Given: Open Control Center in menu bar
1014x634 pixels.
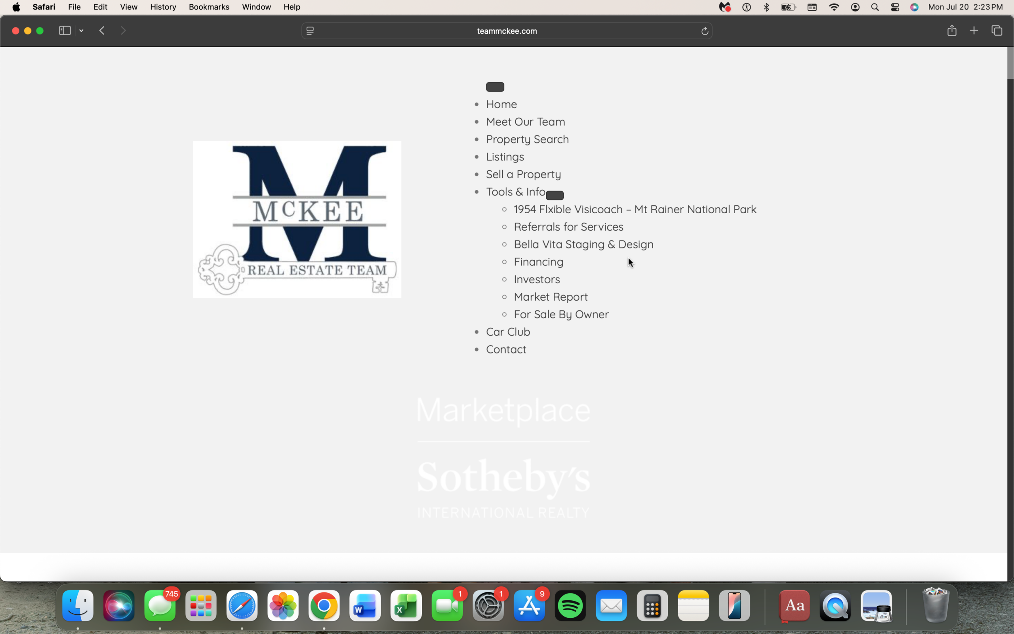Looking at the screenshot, I should pyautogui.click(x=895, y=7).
